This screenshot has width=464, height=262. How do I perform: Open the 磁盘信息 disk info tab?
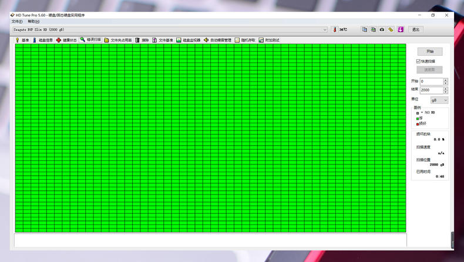tap(42, 40)
